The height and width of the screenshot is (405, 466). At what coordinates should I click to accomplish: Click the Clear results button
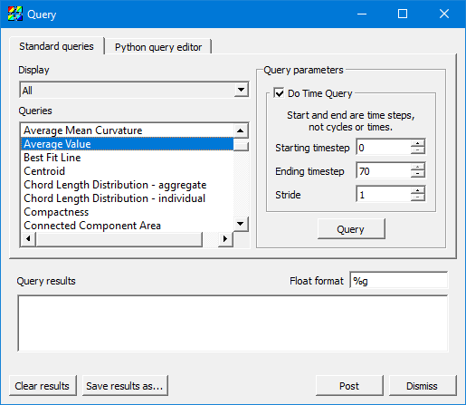click(x=43, y=386)
